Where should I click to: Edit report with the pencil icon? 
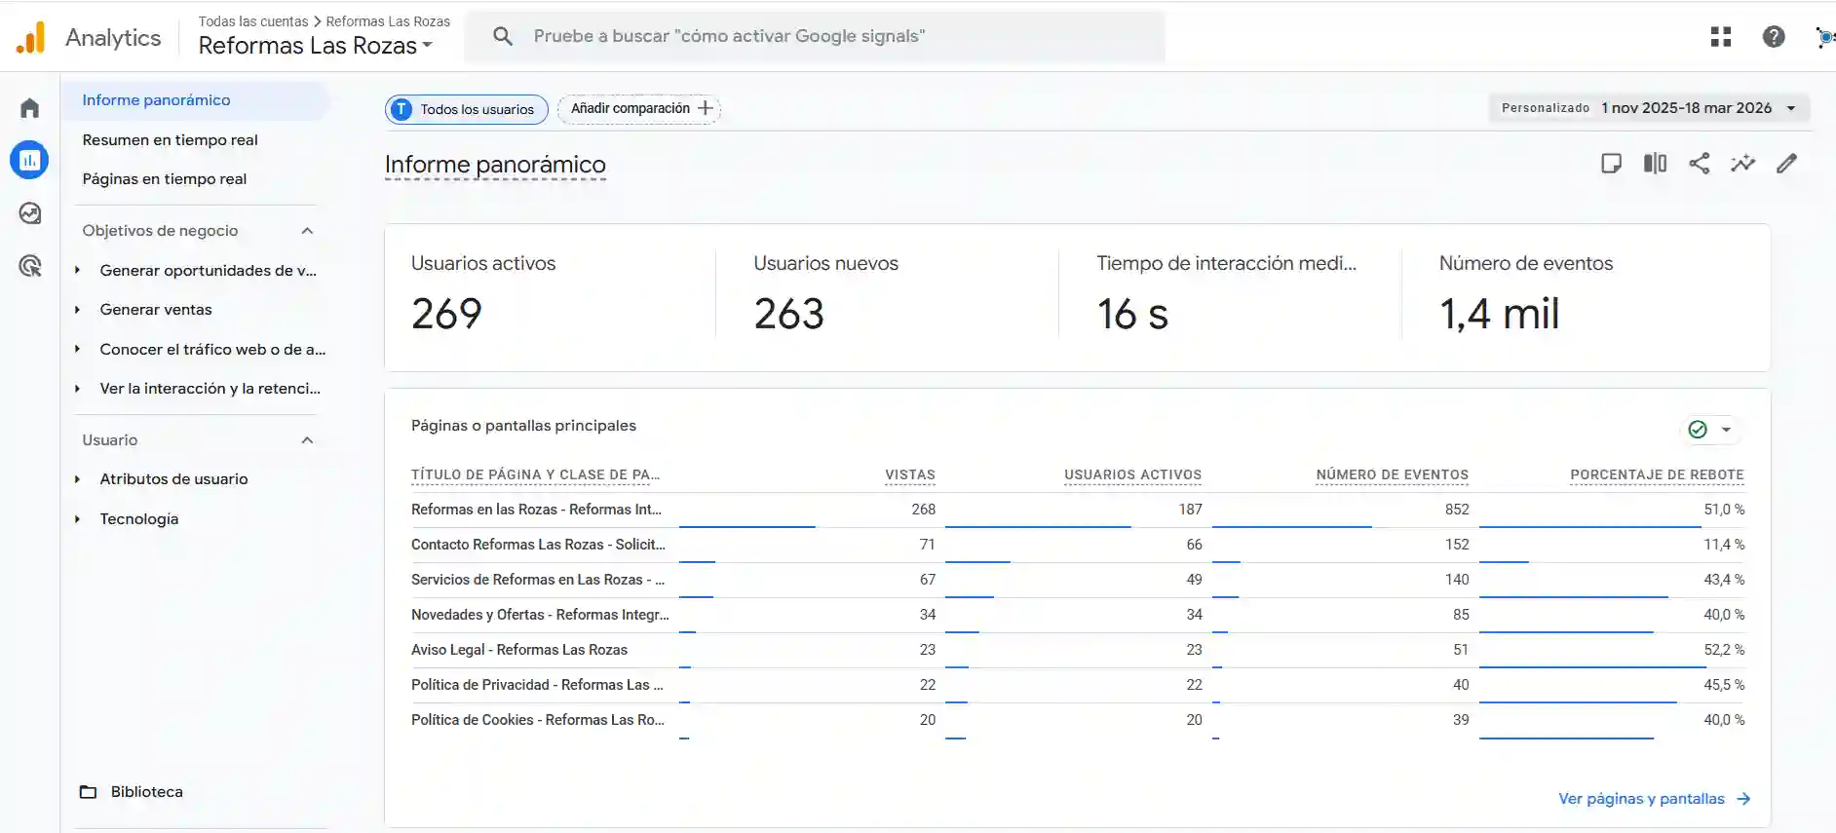point(1787,163)
